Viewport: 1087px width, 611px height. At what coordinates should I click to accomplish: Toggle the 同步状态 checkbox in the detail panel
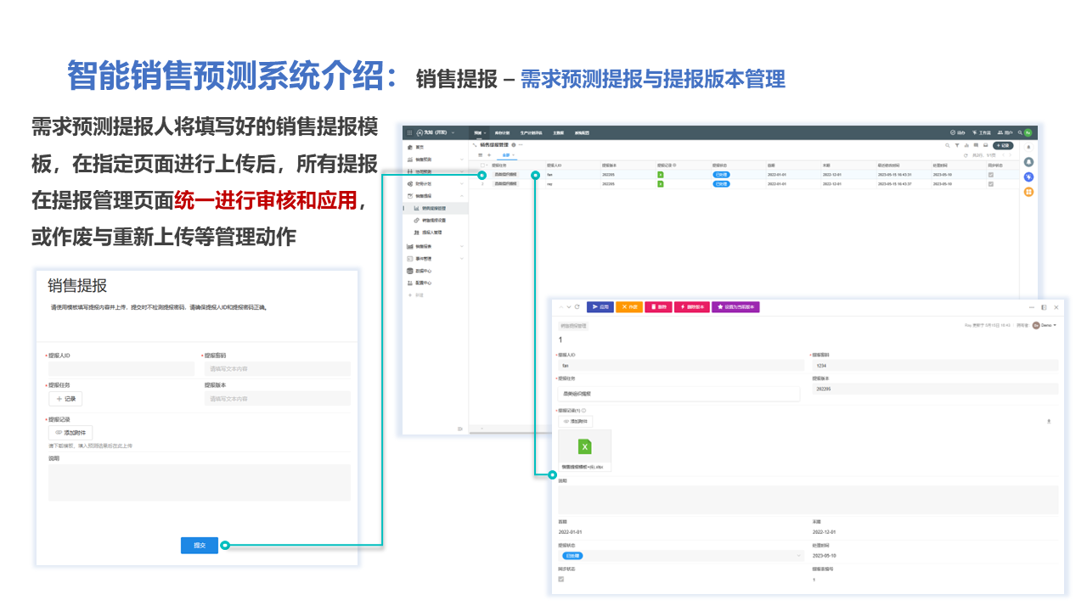pyautogui.click(x=560, y=579)
